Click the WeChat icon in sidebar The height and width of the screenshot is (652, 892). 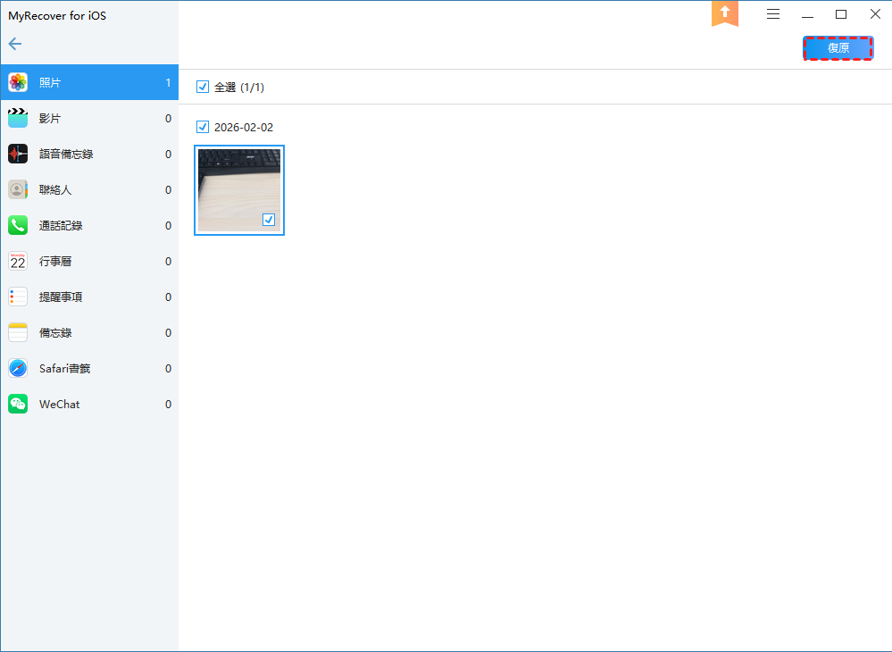(x=18, y=405)
